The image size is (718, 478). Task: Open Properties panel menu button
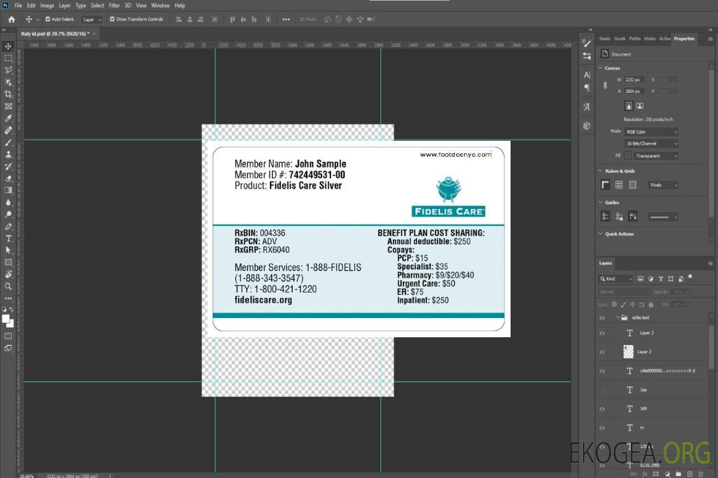pos(710,39)
